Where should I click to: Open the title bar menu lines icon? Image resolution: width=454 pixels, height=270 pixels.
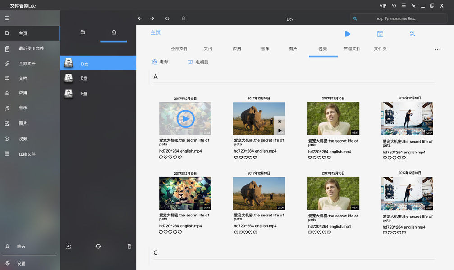(404, 5)
